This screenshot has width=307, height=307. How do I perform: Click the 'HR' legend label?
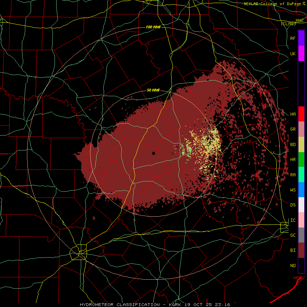[x=293, y=160]
